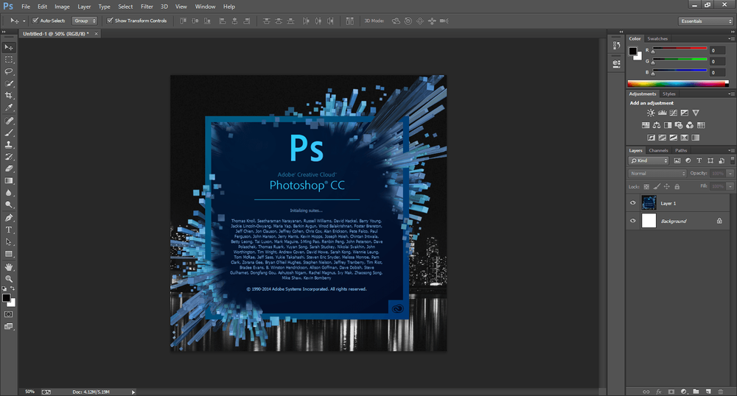Viewport: 737px width, 396px height.
Task: Open the Layer menu
Action: point(84,7)
